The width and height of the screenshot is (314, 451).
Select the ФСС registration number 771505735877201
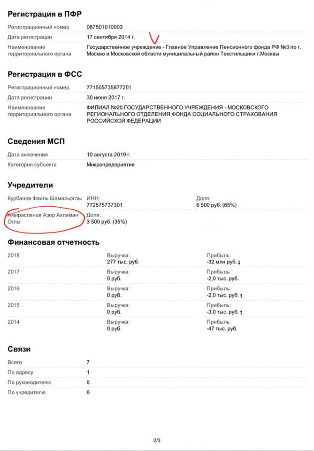[109, 87]
